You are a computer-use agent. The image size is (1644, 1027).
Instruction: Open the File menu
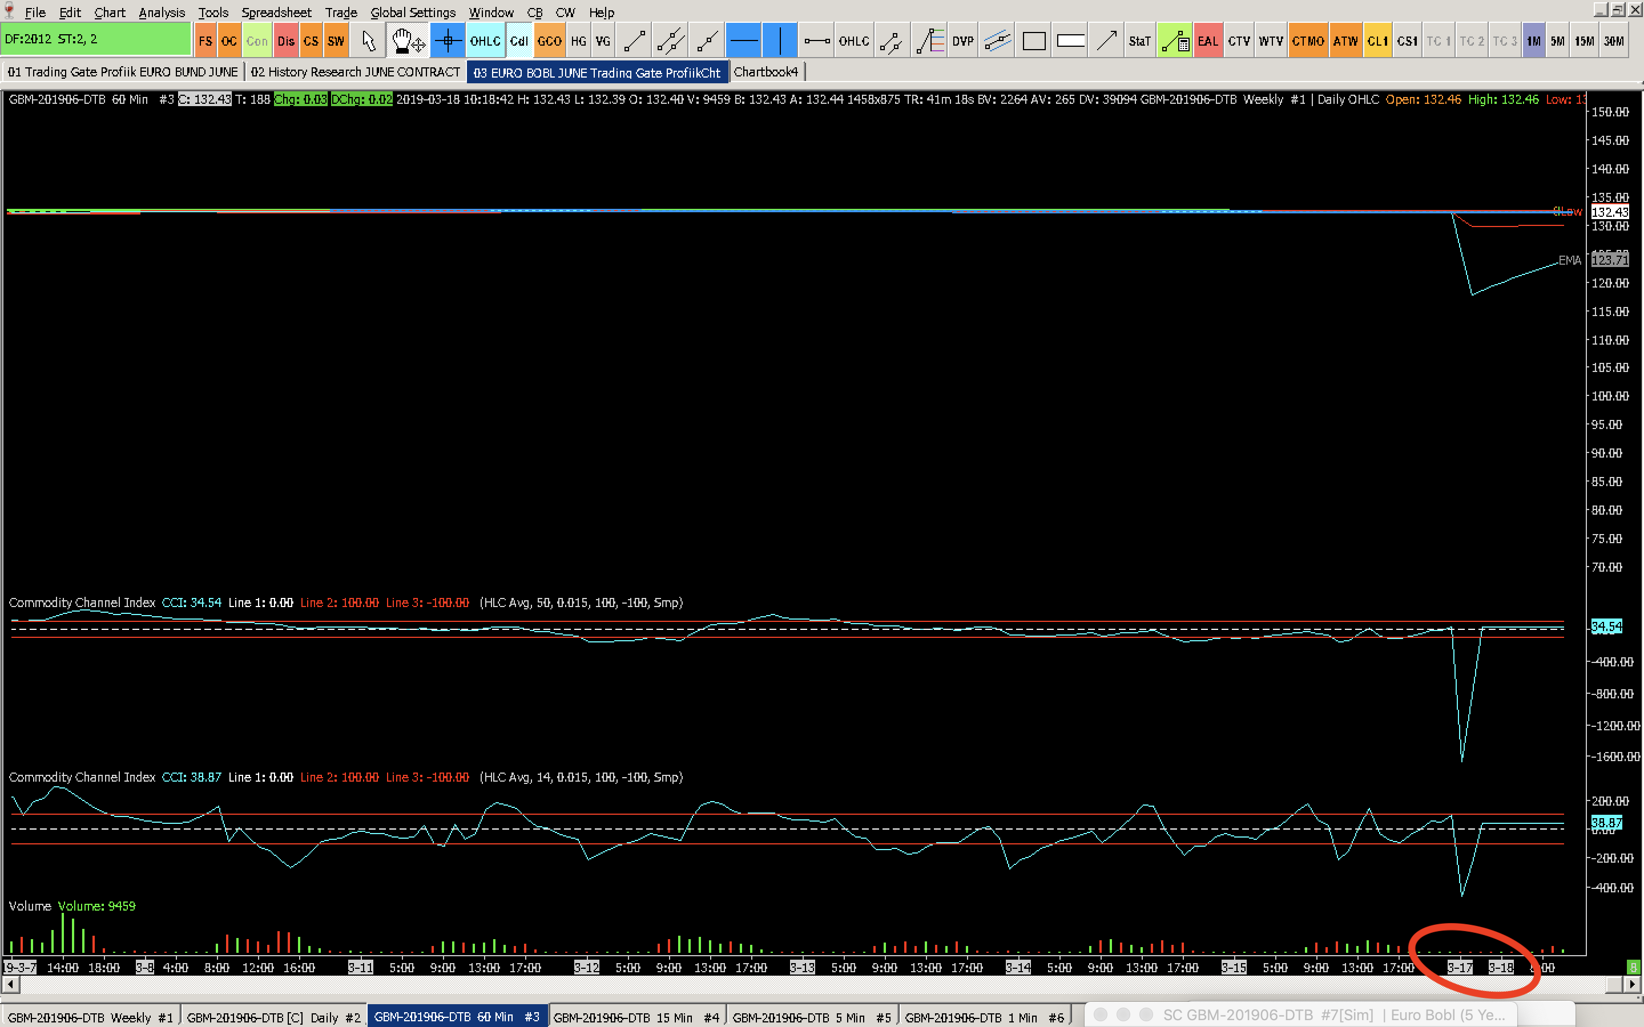[x=35, y=12]
